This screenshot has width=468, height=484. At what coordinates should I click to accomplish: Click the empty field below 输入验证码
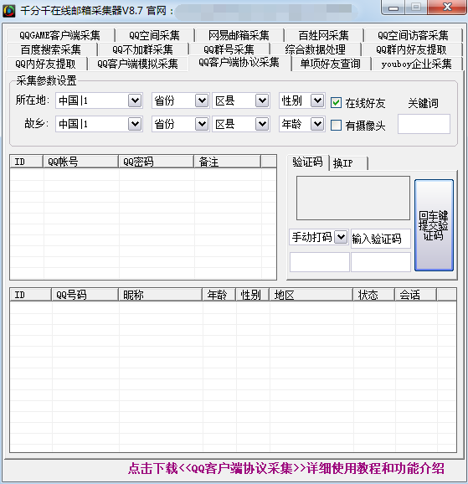click(x=381, y=262)
